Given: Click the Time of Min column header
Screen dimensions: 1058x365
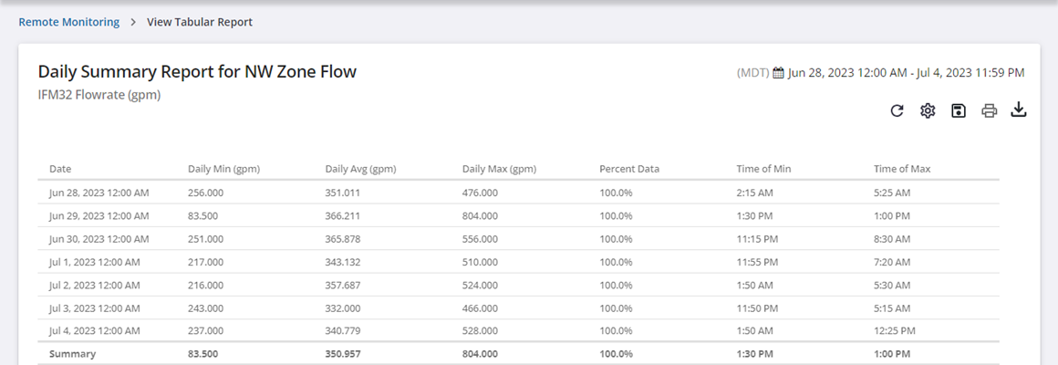Looking at the screenshot, I should [764, 169].
